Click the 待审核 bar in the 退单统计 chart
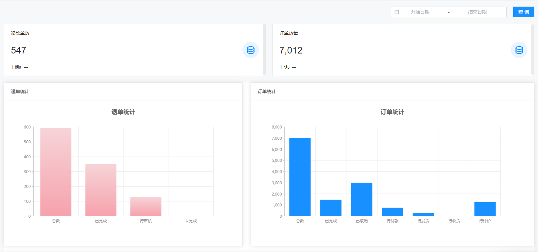Screen dimensions: 538x252 146,206
